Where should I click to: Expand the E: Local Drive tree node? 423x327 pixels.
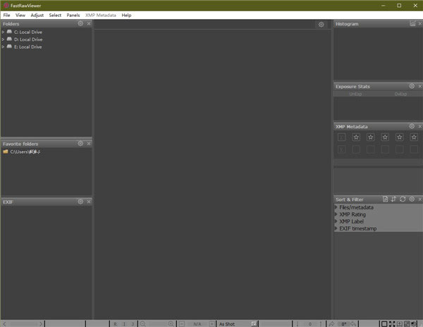click(3, 47)
